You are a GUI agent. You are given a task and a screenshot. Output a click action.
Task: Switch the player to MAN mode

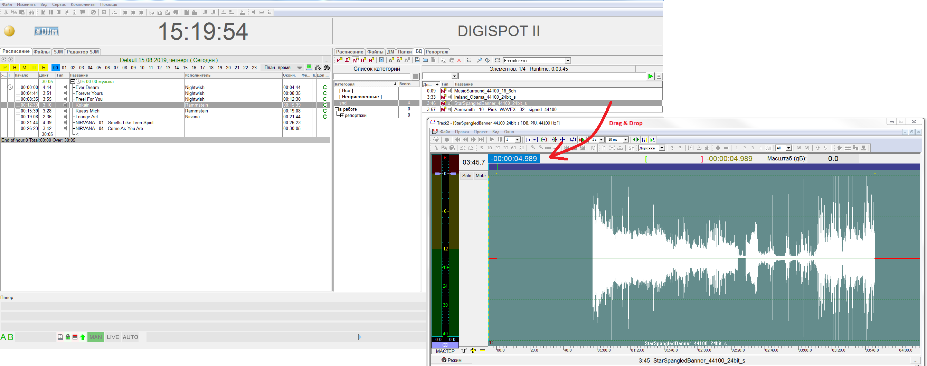coord(96,337)
